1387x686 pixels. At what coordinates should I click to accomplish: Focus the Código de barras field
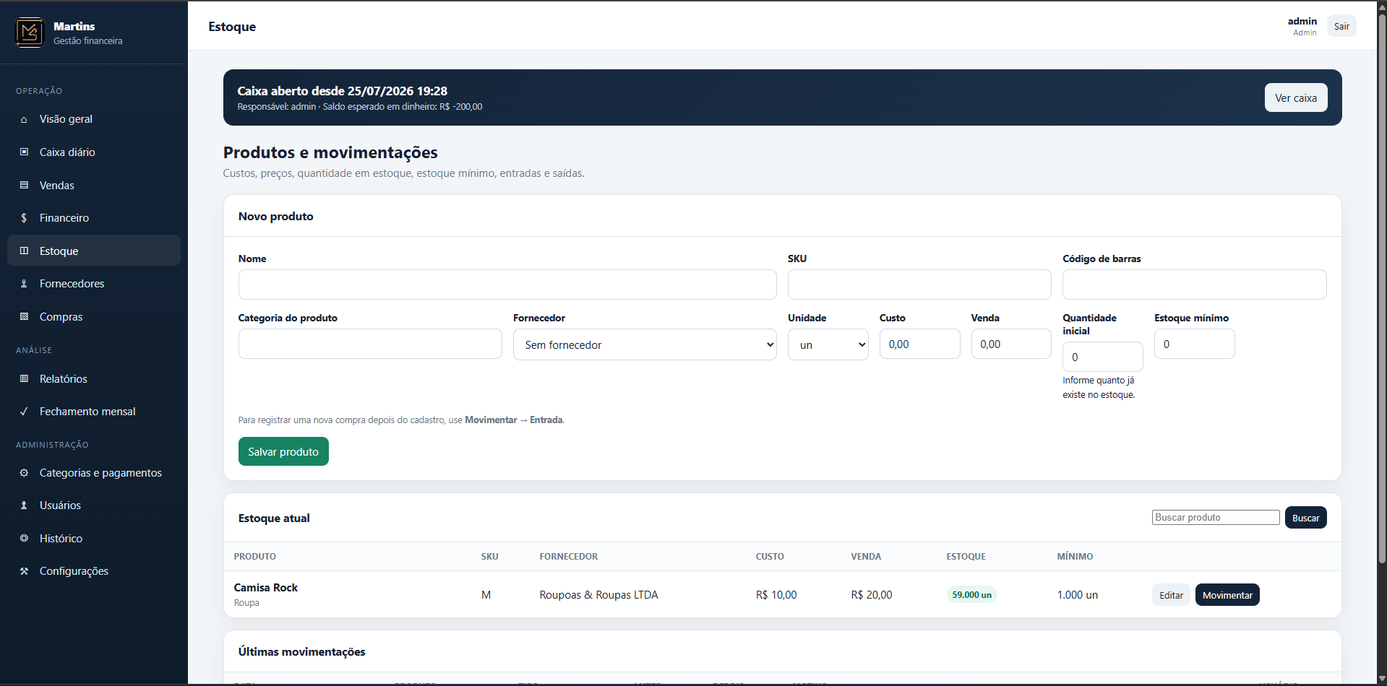click(x=1195, y=285)
